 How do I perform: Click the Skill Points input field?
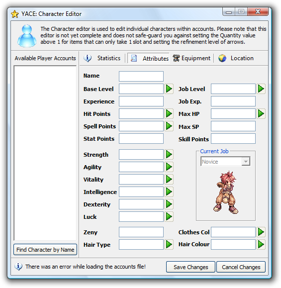coord(233,138)
